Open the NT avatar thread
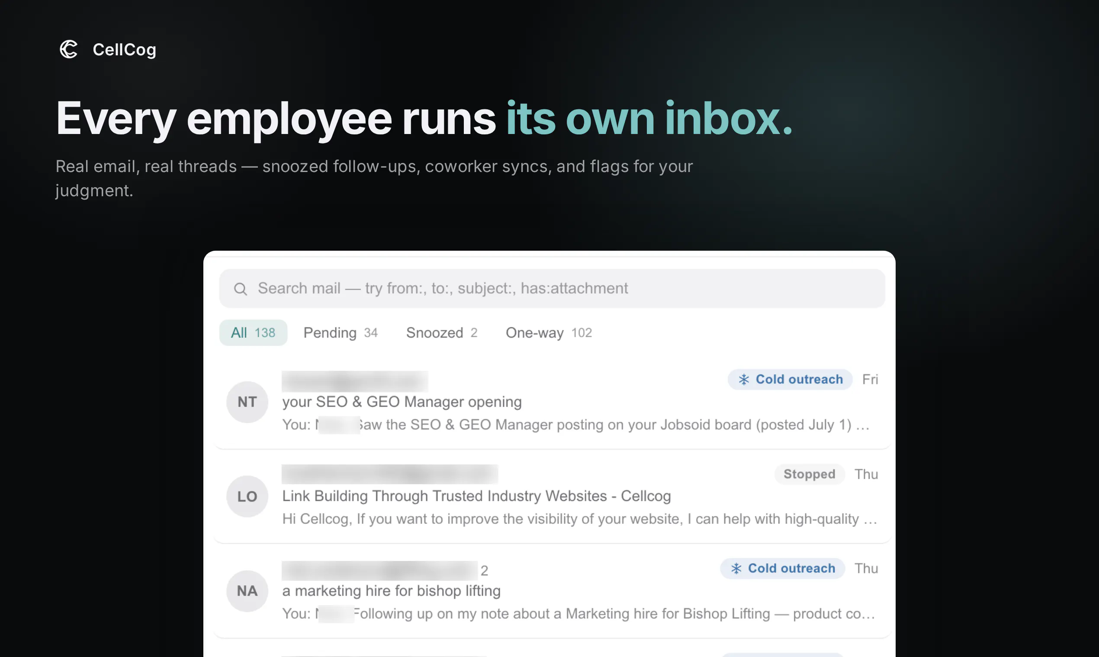Viewport: 1099px width, 657px height. click(247, 402)
